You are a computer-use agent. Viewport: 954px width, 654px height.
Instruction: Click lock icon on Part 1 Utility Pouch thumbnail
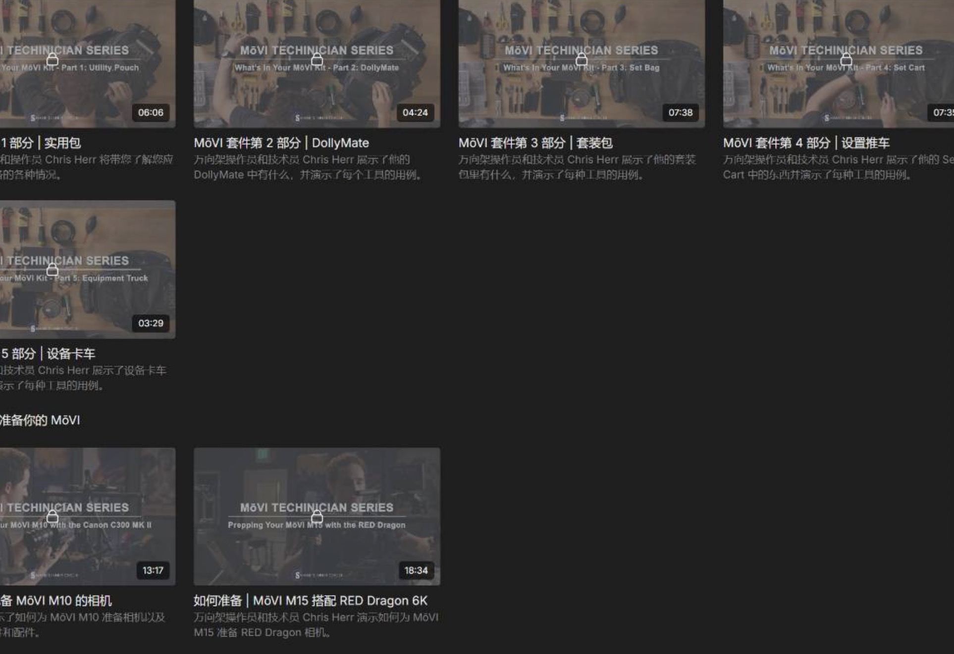point(52,60)
